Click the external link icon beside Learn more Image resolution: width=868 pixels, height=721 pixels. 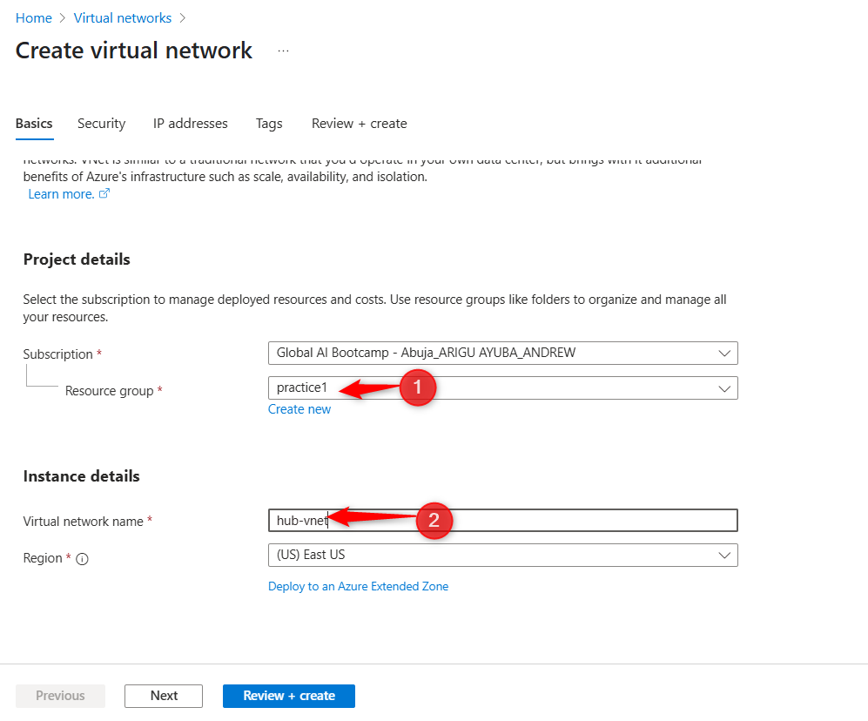tap(104, 194)
